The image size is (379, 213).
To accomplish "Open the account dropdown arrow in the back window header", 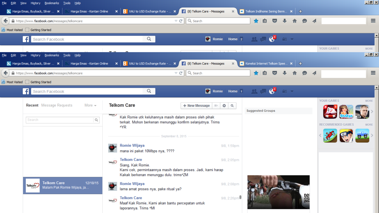I will tap(292, 39).
